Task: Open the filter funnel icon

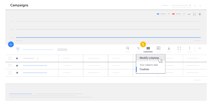Action: pyautogui.click(x=18, y=49)
